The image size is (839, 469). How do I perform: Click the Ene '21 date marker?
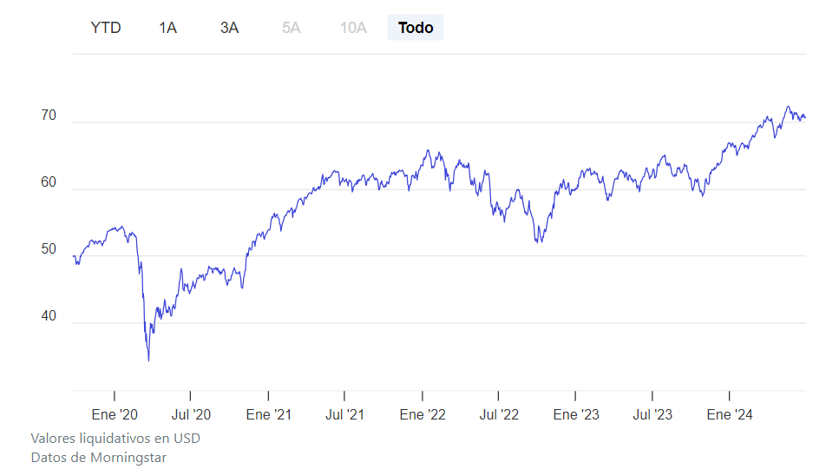[269, 415]
